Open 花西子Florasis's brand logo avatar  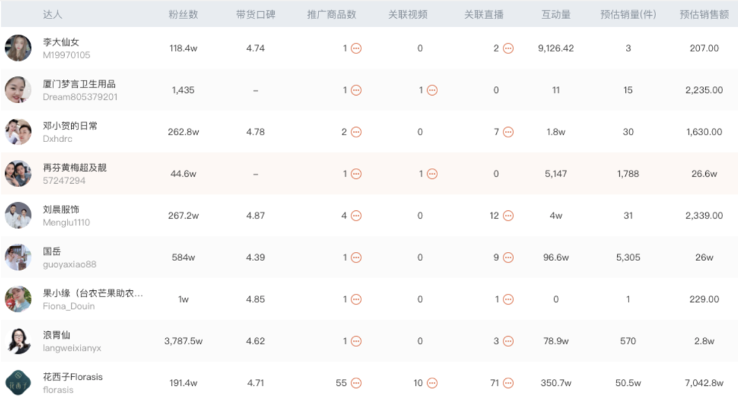tap(18, 383)
